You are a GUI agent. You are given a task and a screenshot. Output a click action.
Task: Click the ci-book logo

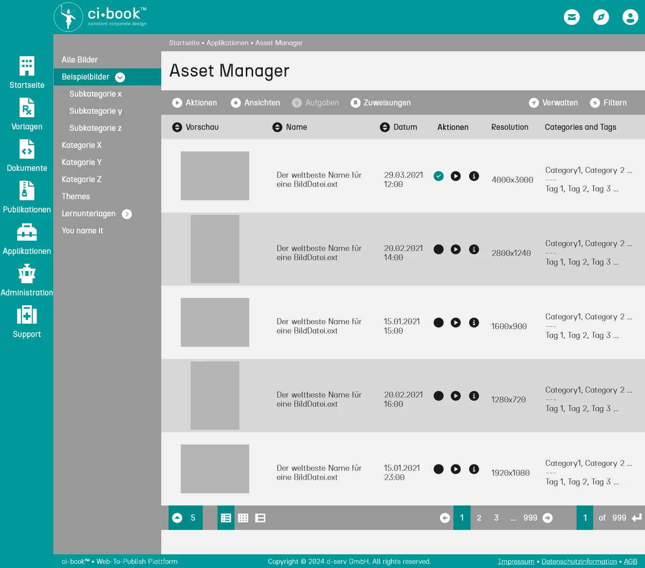click(x=100, y=17)
